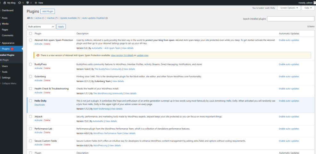Activate the Health Check & Troubleshooting plugin
Viewport: 316px width, 154px height.
tap(38, 93)
